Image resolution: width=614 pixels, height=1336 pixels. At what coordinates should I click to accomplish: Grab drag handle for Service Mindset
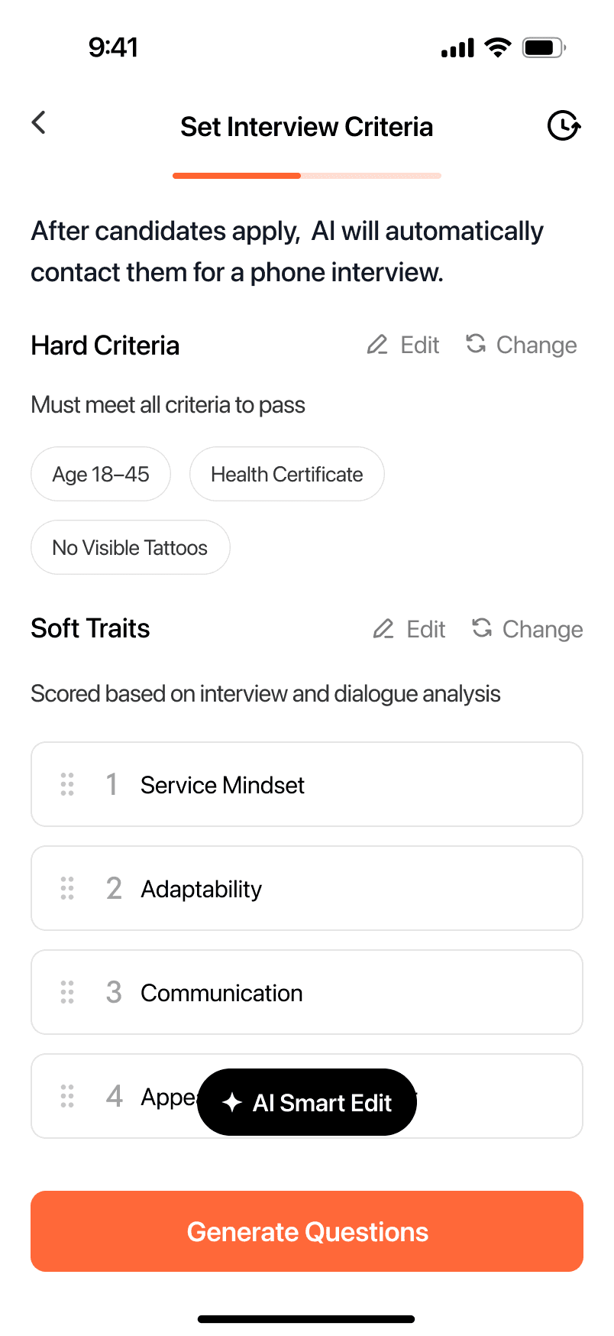click(67, 784)
